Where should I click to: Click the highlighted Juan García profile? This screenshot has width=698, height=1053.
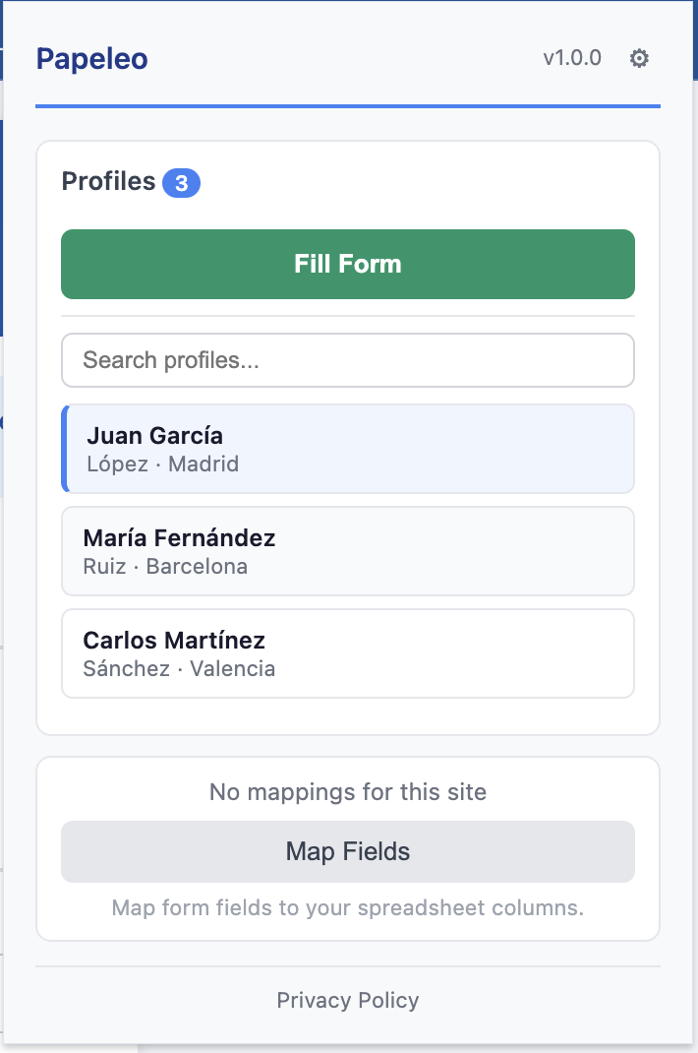pos(348,448)
